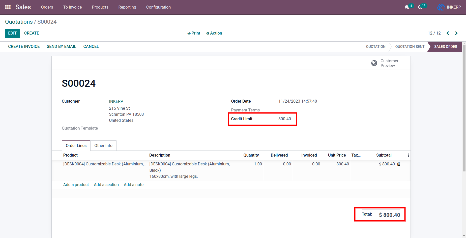This screenshot has width=466, height=238.
Task: Click the EDIT button
Action: click(12, 33)
